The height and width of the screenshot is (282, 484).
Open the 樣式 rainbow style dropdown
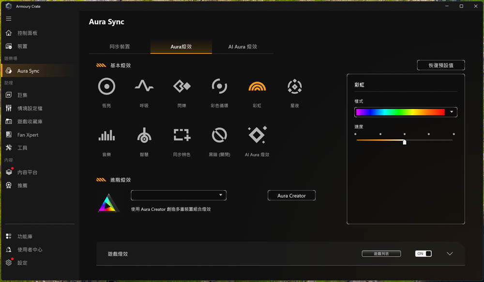(x=406, y=112)
